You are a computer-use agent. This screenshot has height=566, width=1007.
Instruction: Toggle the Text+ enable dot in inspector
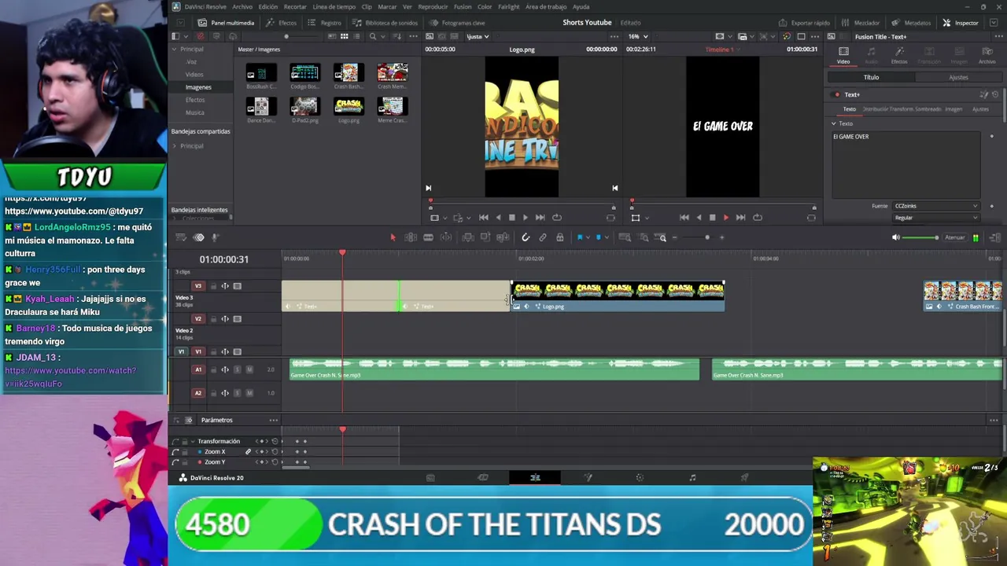[837, 95]
